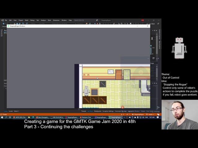198x148 pixels.
Task: Open the Output tab
Action: point(143,111)
